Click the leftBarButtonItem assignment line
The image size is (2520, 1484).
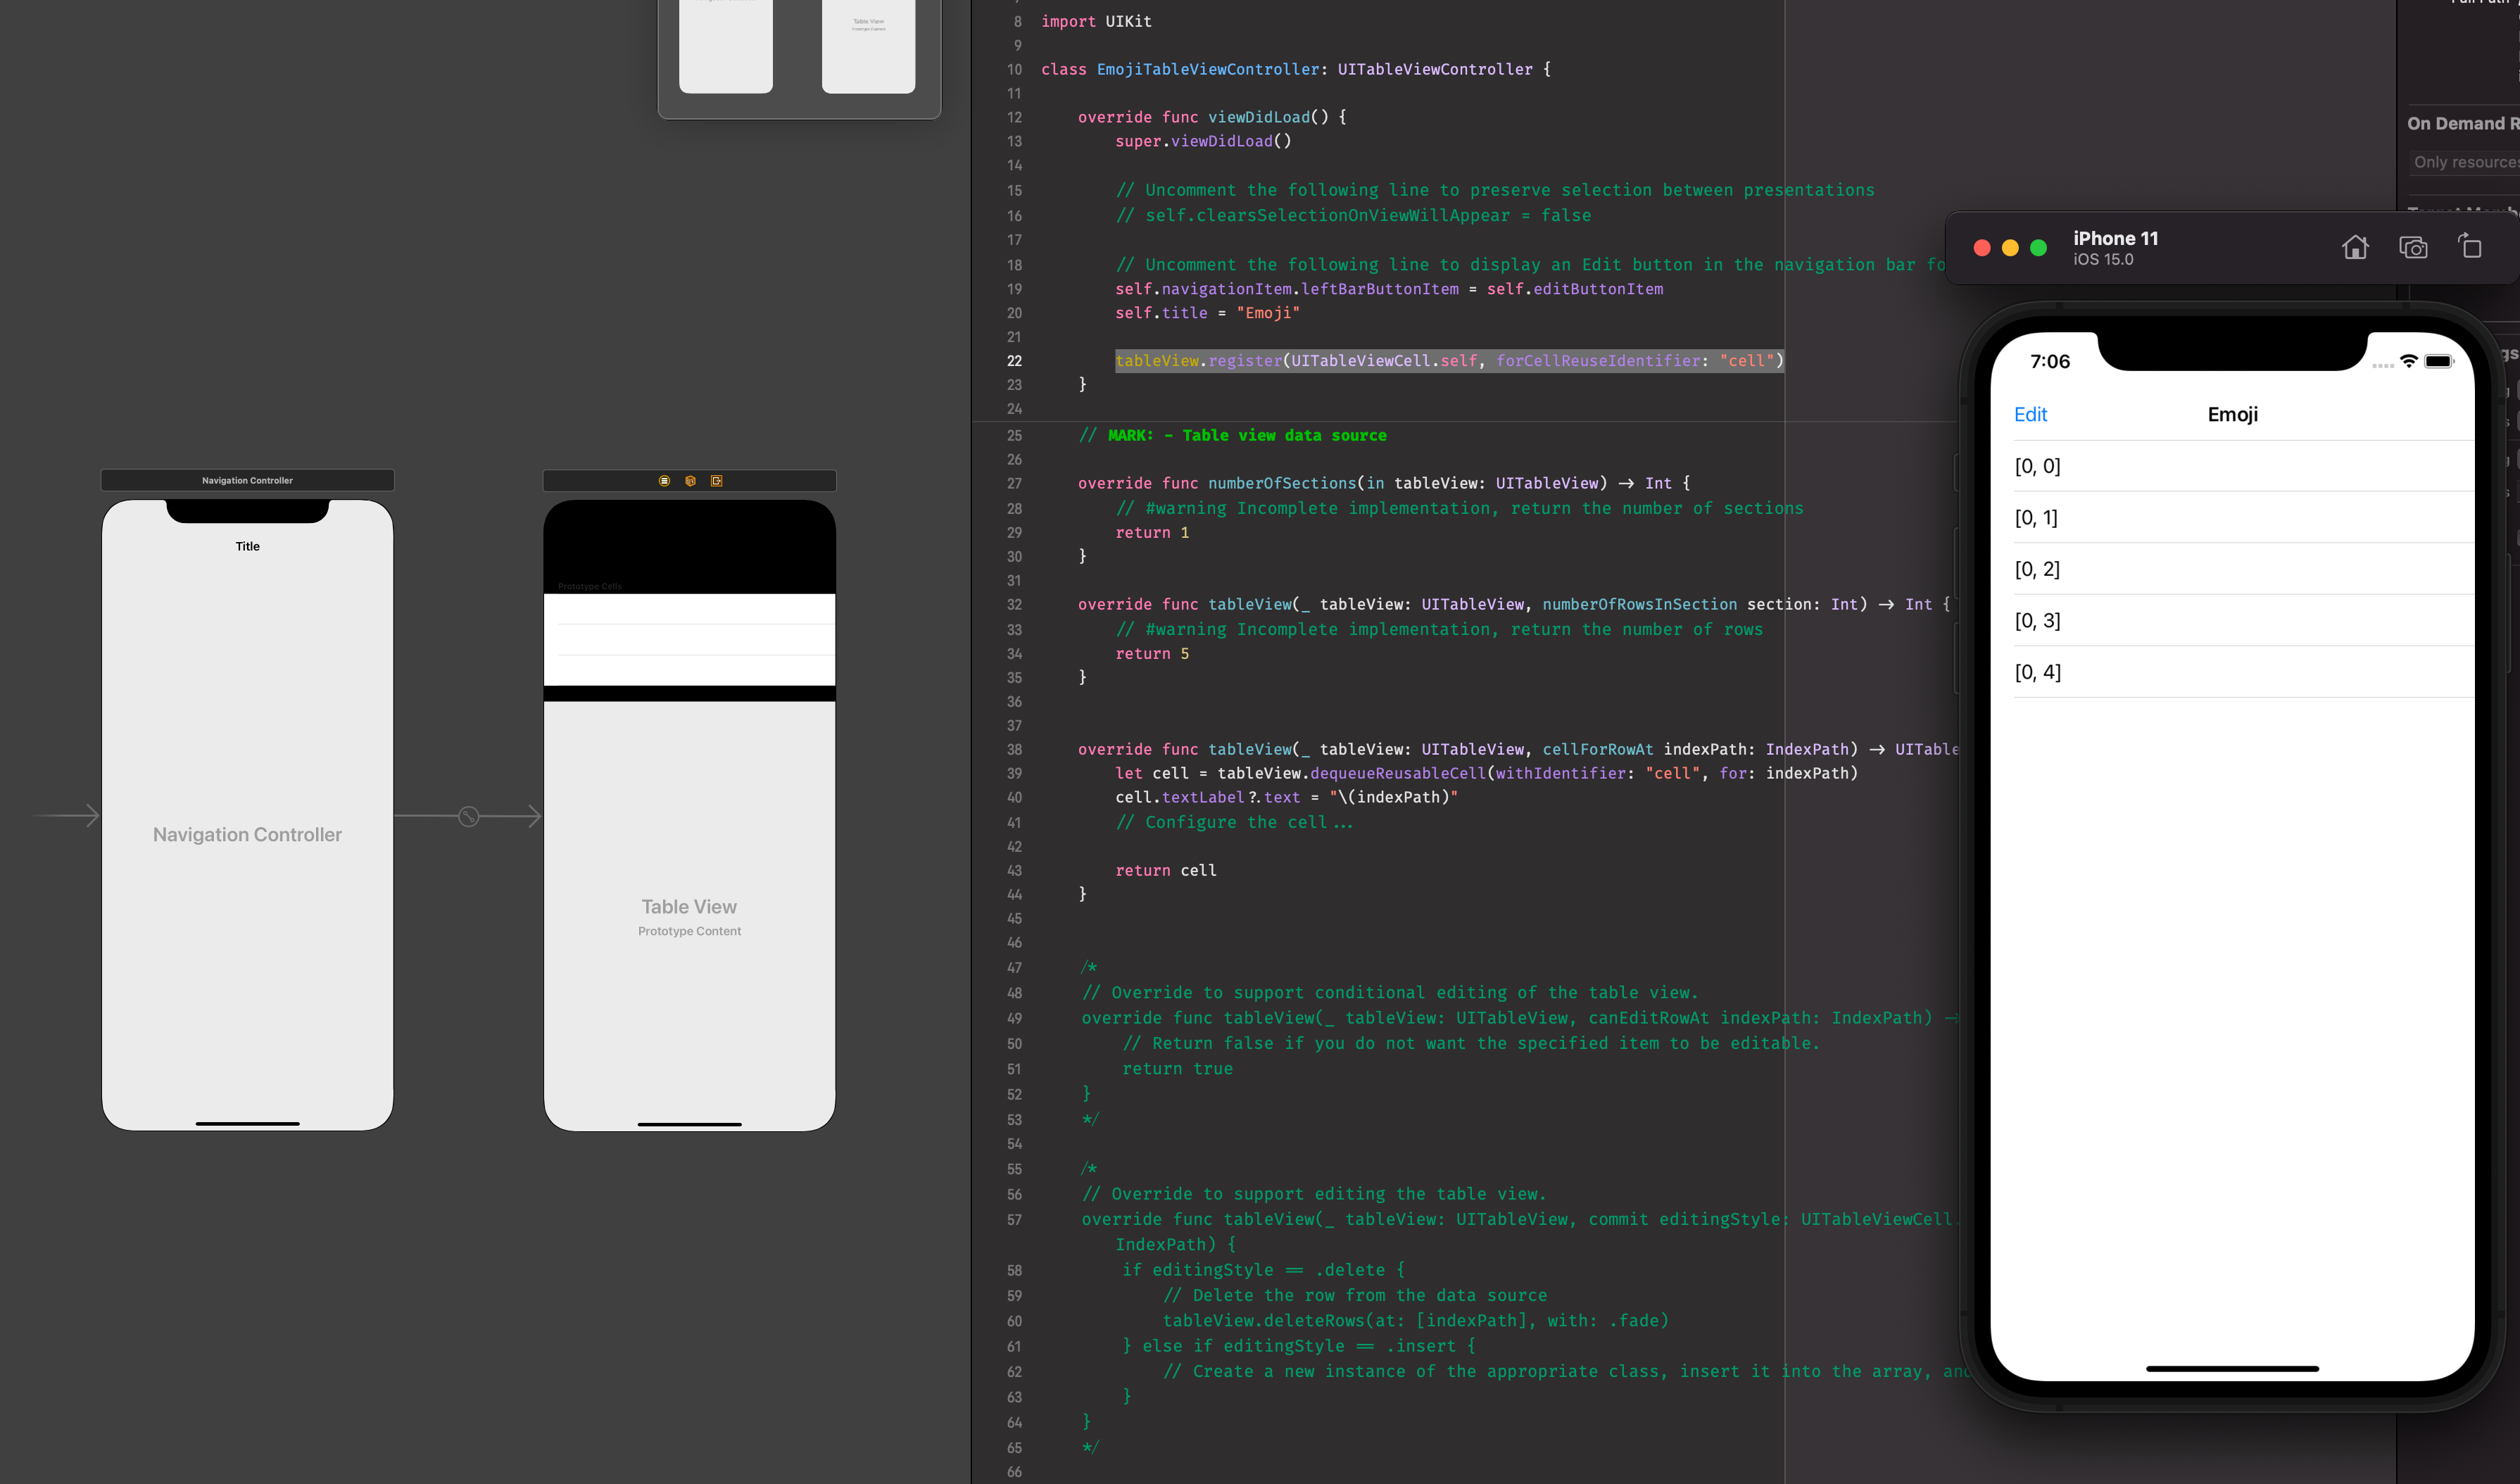[1389, 289]
